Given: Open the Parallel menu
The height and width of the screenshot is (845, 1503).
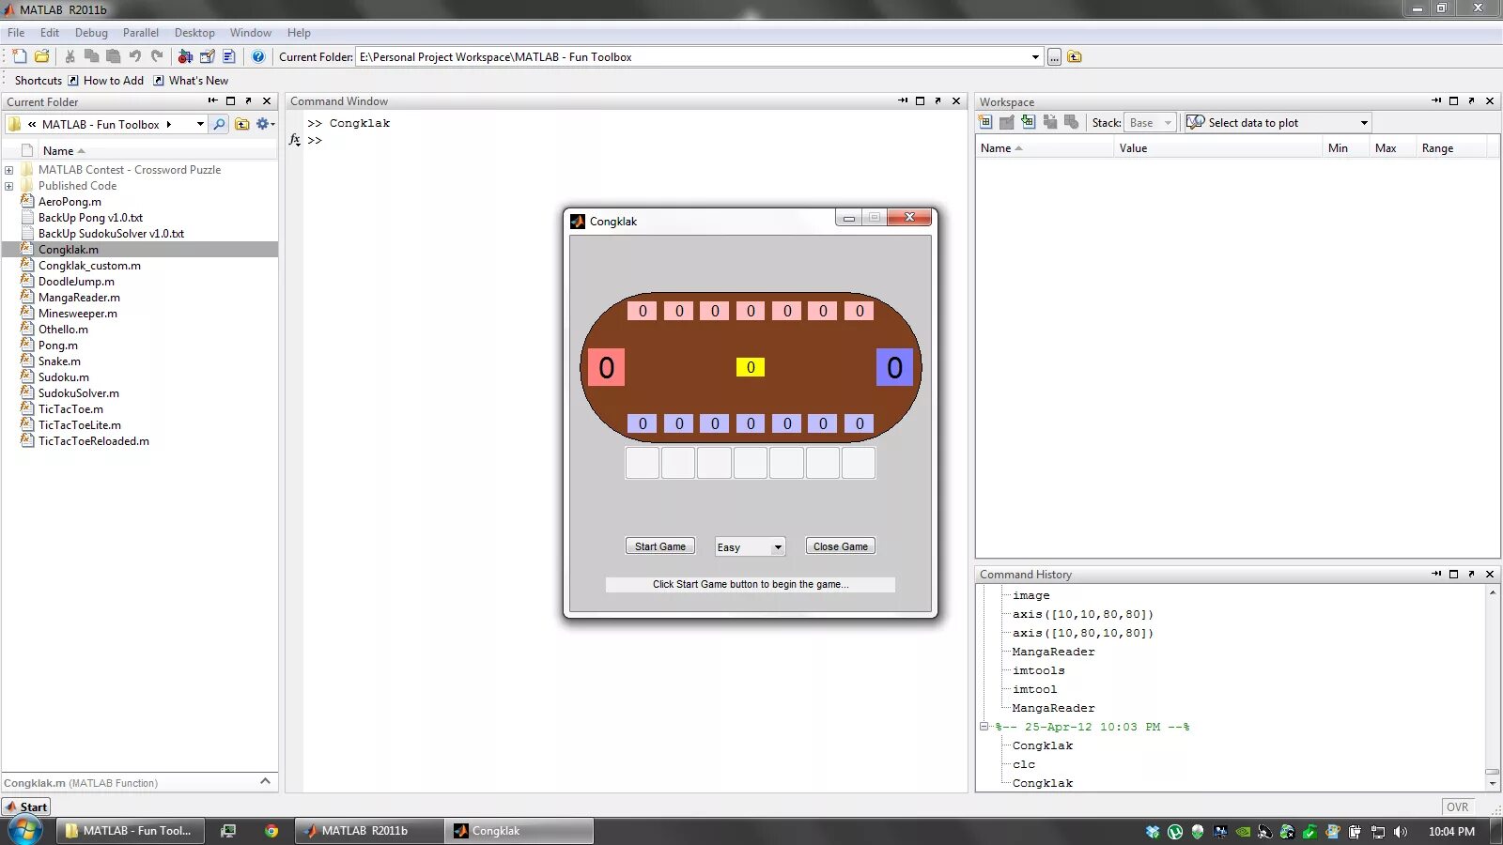Looking at the screenshot, I should 141,33.
